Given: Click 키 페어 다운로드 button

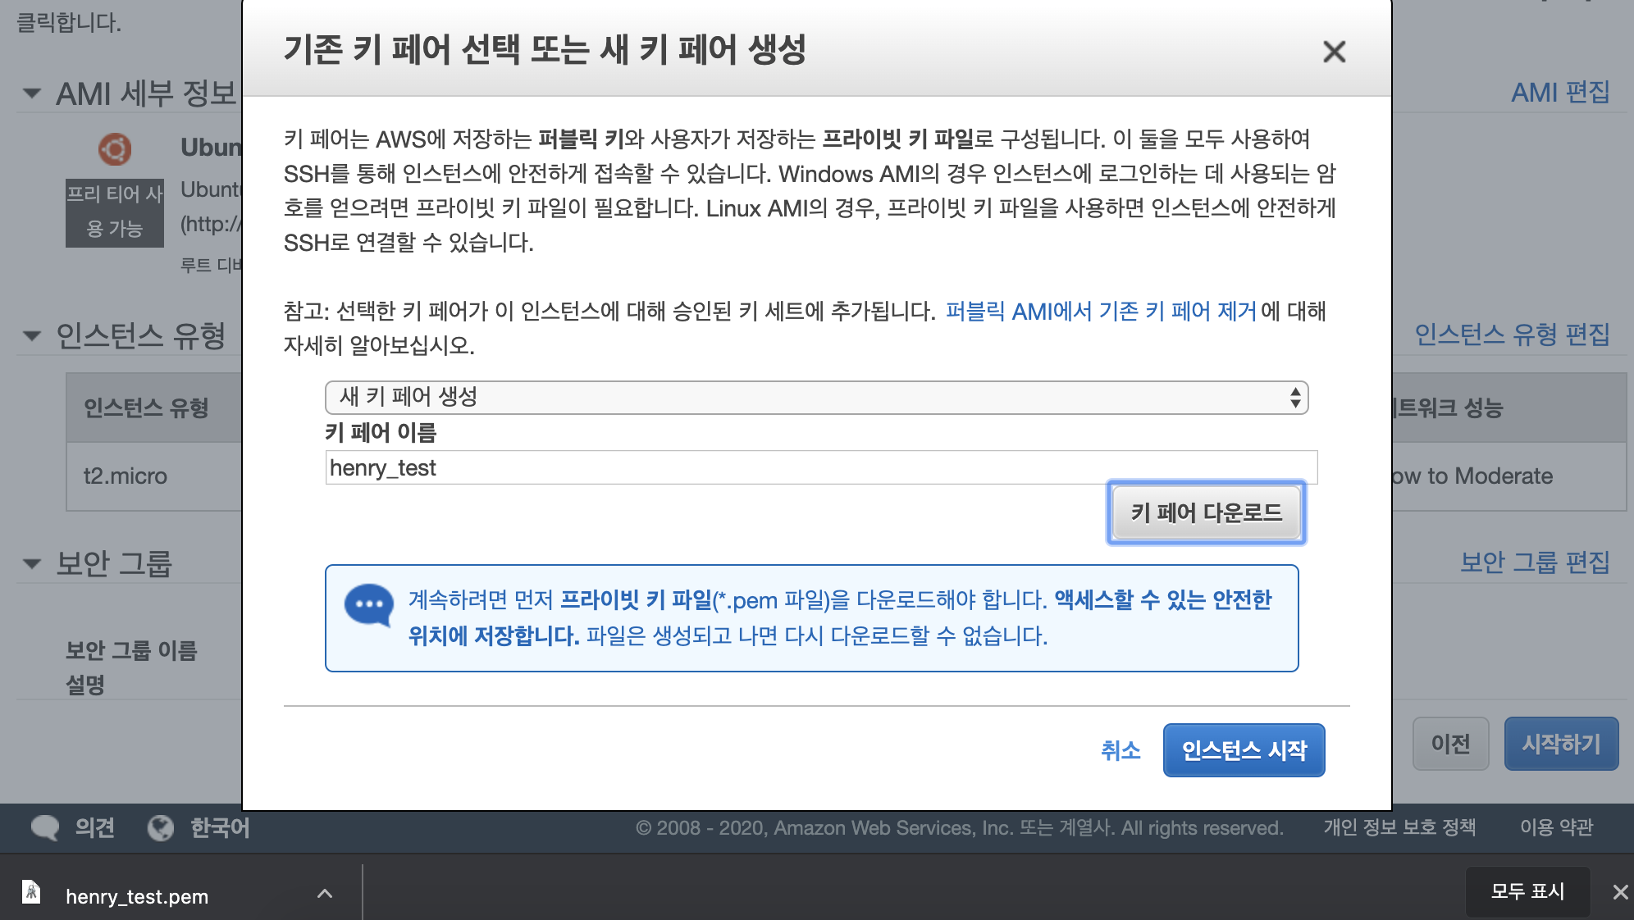Looking at the screenshot, I should pos(1206,513).
